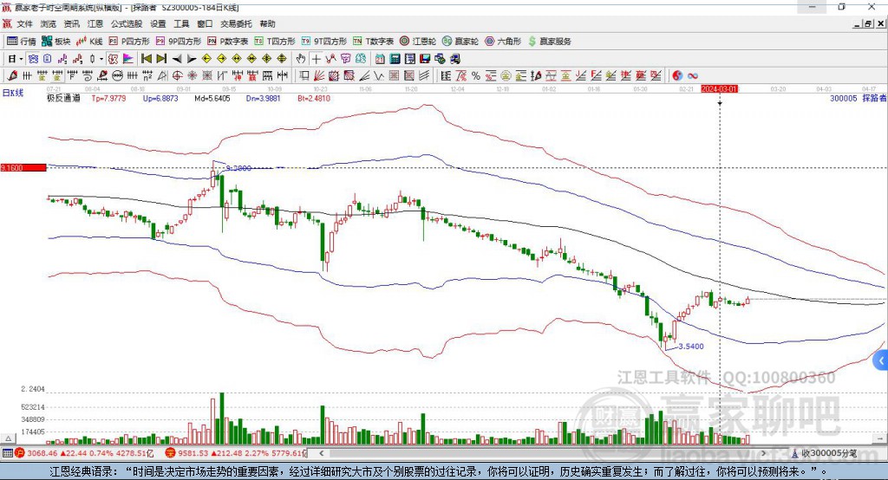Click the 极反通道 indicator name
The image size is (888, 480).
[x=63, y=99]
